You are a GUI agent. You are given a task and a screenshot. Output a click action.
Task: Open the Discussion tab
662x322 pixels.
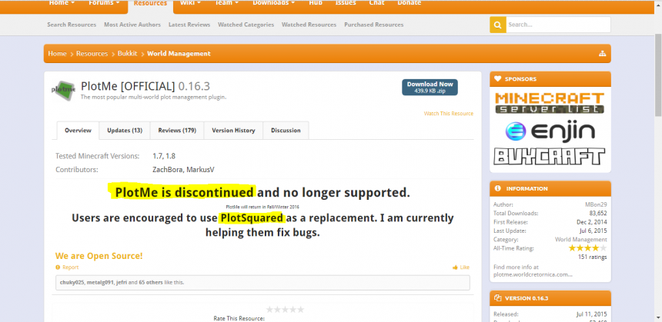coord(286,130)
